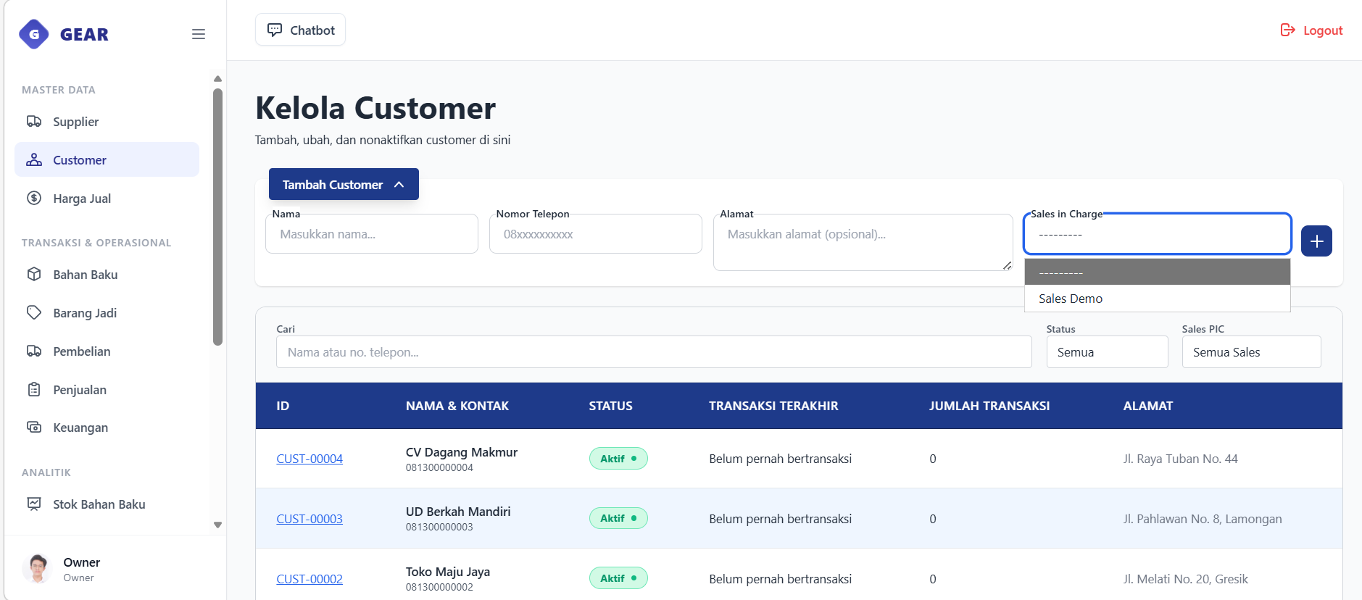Open Barang Jadi in sidebar
This screenshot has height=600, width=1362.
point(107,312)
